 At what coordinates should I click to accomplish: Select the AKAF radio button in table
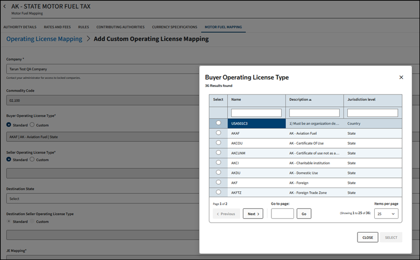[x=218, y=133]
